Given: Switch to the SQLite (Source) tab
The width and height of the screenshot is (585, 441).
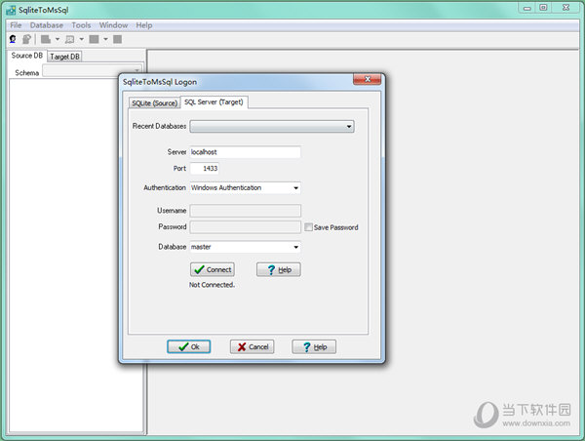Looking at the screenshot, I should coord(154,103).
